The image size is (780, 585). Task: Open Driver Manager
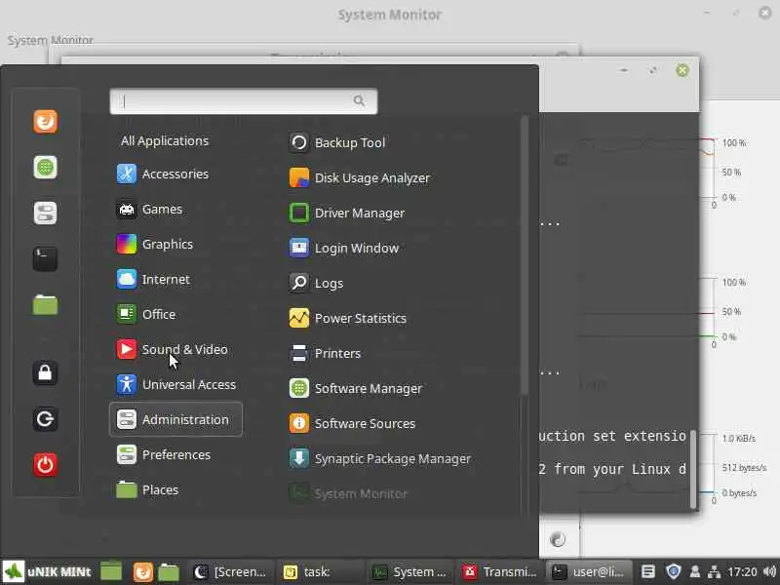(x=347, y=213)
